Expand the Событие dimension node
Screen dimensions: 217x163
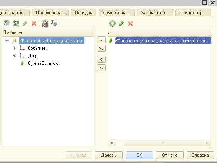[x=14, y=48]
